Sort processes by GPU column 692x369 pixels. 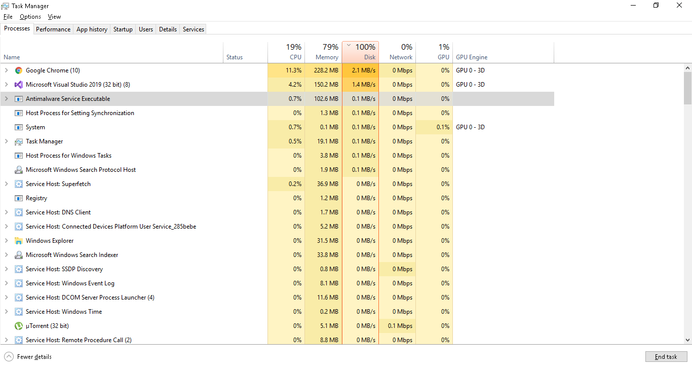[x=434, y=52]
